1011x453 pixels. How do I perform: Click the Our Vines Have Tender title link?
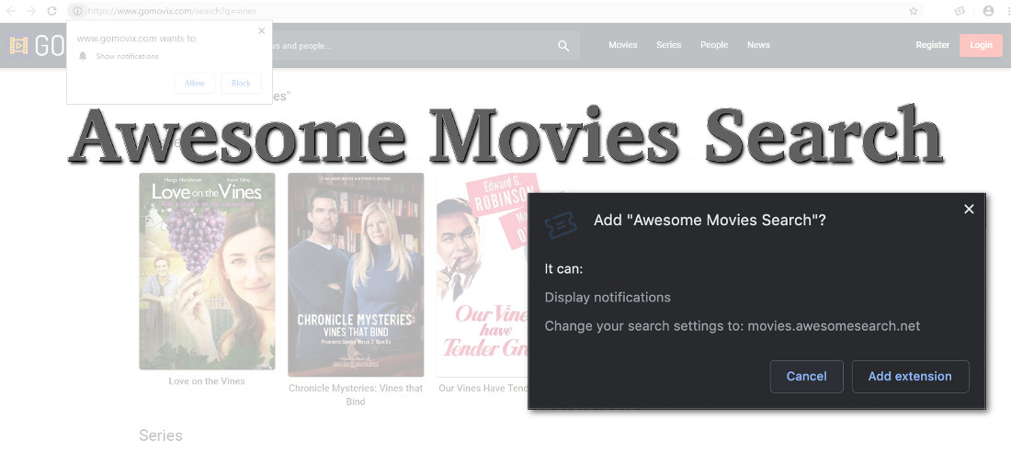point(483,389)
